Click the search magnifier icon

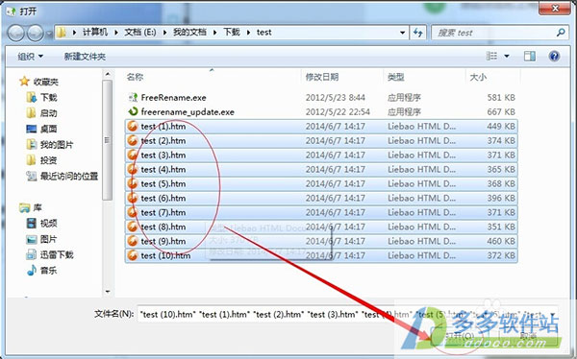pos(561,33)
